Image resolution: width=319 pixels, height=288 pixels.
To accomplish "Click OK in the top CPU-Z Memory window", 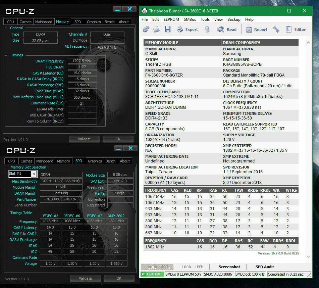I will coord(118,139).
